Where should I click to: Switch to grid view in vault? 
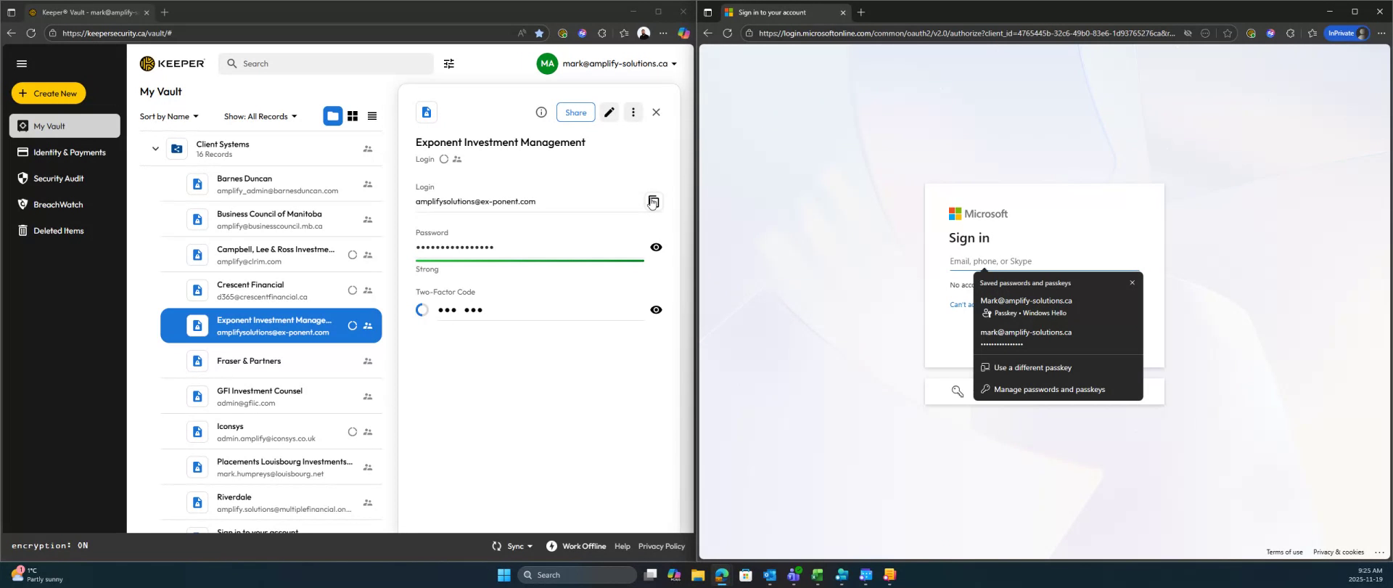click(353, 116)
